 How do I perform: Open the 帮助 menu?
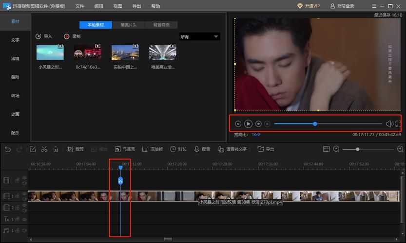[155, 6]
